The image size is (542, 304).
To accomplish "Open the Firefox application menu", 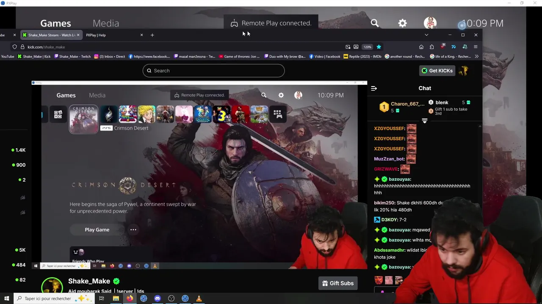I will pyautogui.click(x=476, y=47).
